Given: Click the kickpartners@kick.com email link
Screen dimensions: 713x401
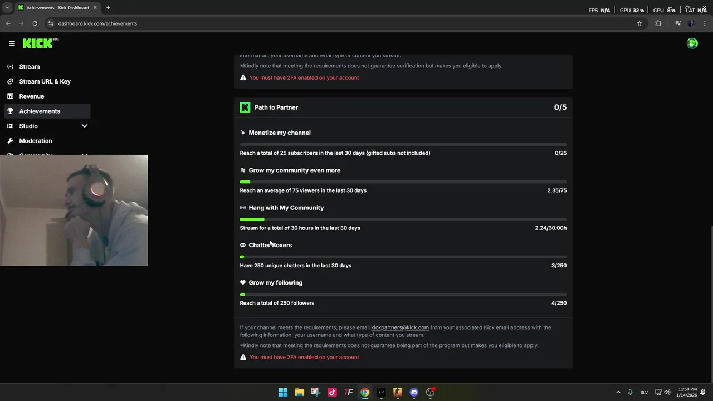Looking at the screenshot, I should [x=400, y=327].
